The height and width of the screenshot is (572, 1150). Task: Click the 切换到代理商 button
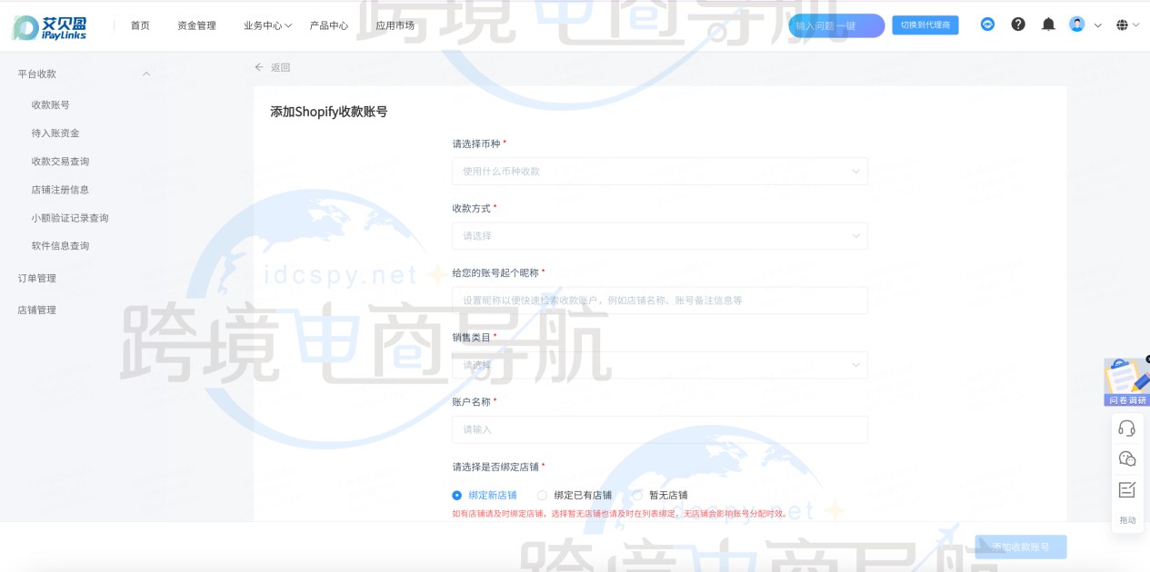point(925,25)
